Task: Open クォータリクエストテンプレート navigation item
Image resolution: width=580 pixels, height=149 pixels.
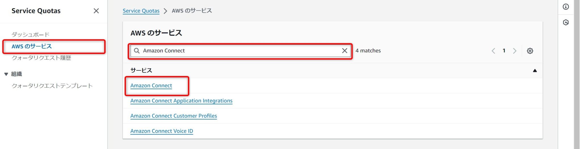Action: [52, 86]
